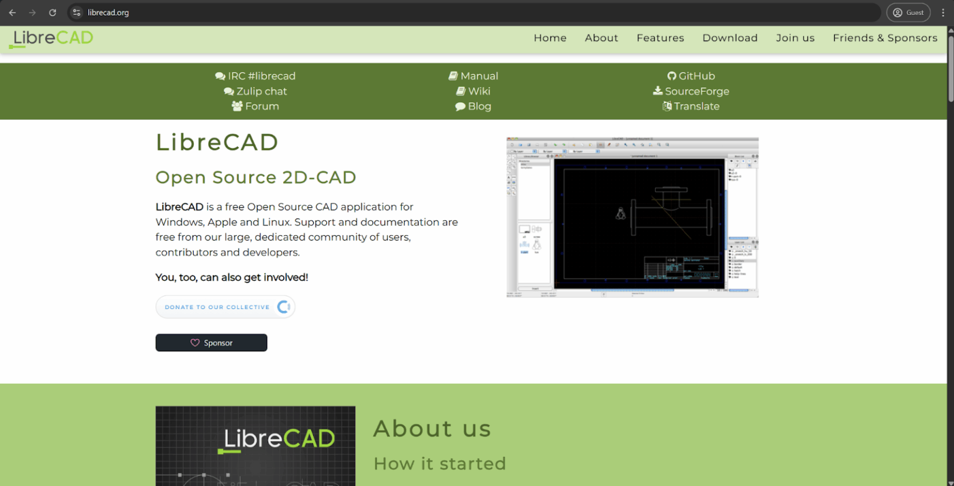Click the LibreCAD logo in the header
Viewport: 954px width, 486px height.
51,38
